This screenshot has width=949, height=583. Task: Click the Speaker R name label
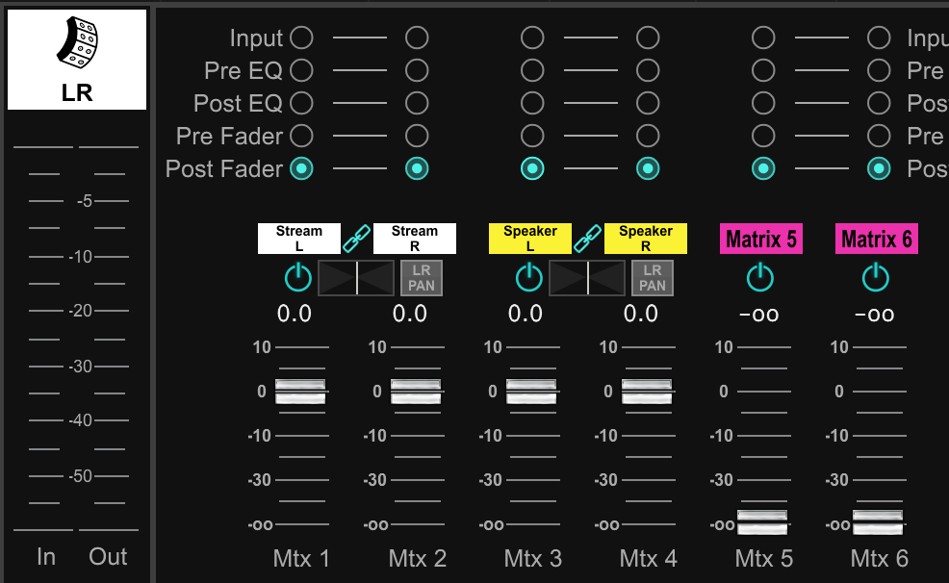point(646,239)
